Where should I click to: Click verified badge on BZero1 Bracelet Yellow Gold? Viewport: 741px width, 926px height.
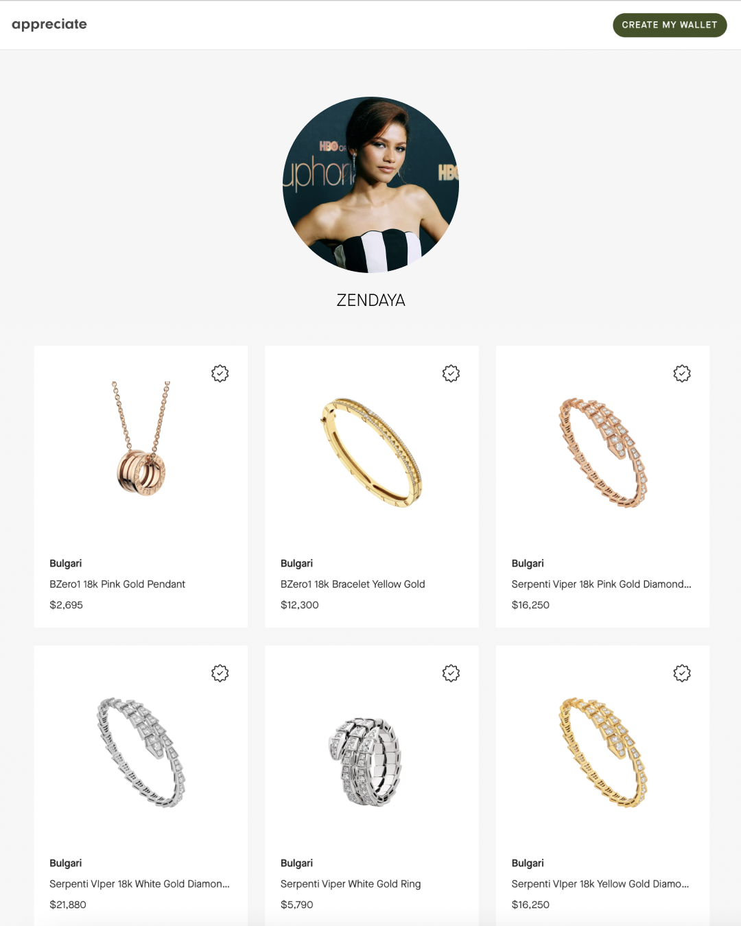point(451,374)
